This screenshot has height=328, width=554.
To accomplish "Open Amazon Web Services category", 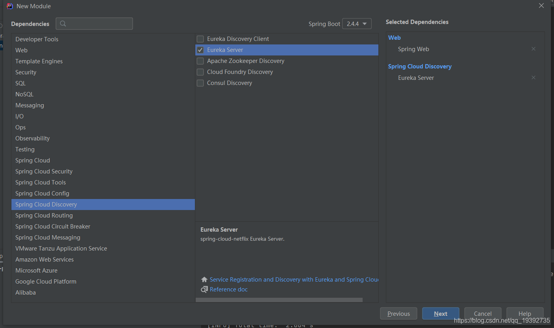I will tap(103, 260).
